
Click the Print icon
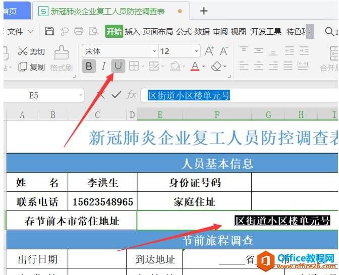coord(79,31)
